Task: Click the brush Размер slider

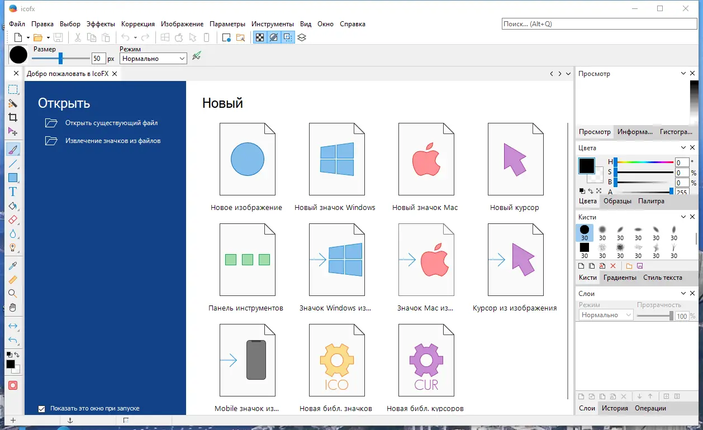Action: click(61, 58)
